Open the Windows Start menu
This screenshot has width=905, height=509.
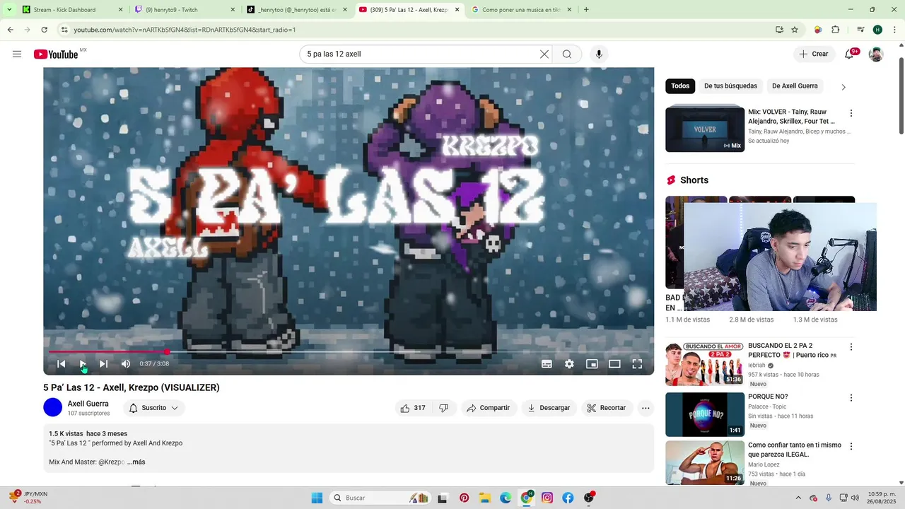(317, 498)
